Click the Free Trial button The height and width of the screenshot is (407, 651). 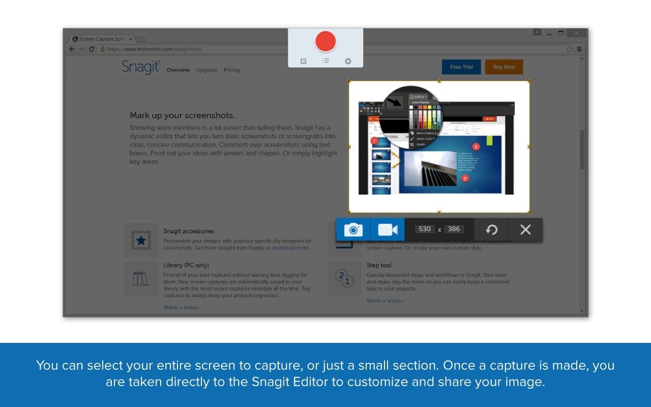pos(461,66)
